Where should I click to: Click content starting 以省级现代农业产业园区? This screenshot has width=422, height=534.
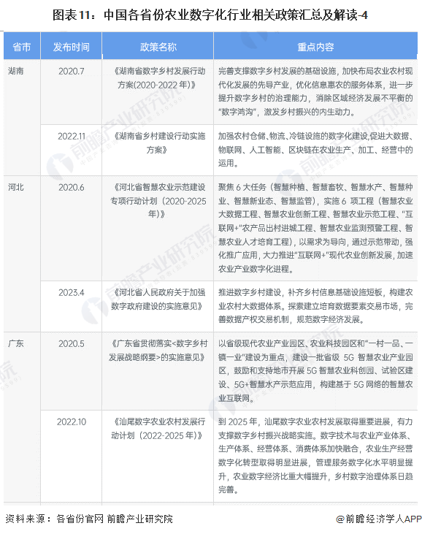(315, 370)
